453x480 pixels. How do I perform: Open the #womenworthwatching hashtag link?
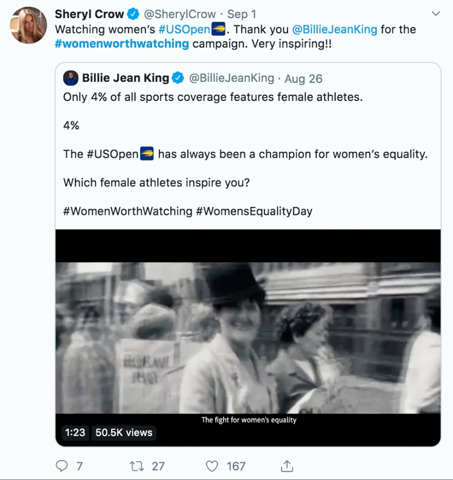[122, 43]
